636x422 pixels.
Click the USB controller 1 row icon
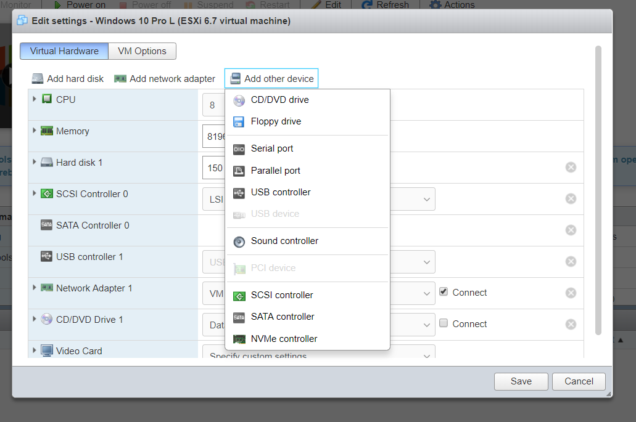(x=47, y=256)
